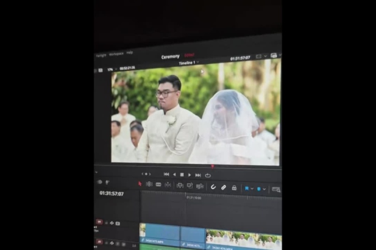
Task: Select the red Selection Mode arrow tool
Action: [140, 184]
